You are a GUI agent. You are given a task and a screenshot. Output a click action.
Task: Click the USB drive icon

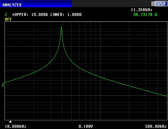point(153,4)
